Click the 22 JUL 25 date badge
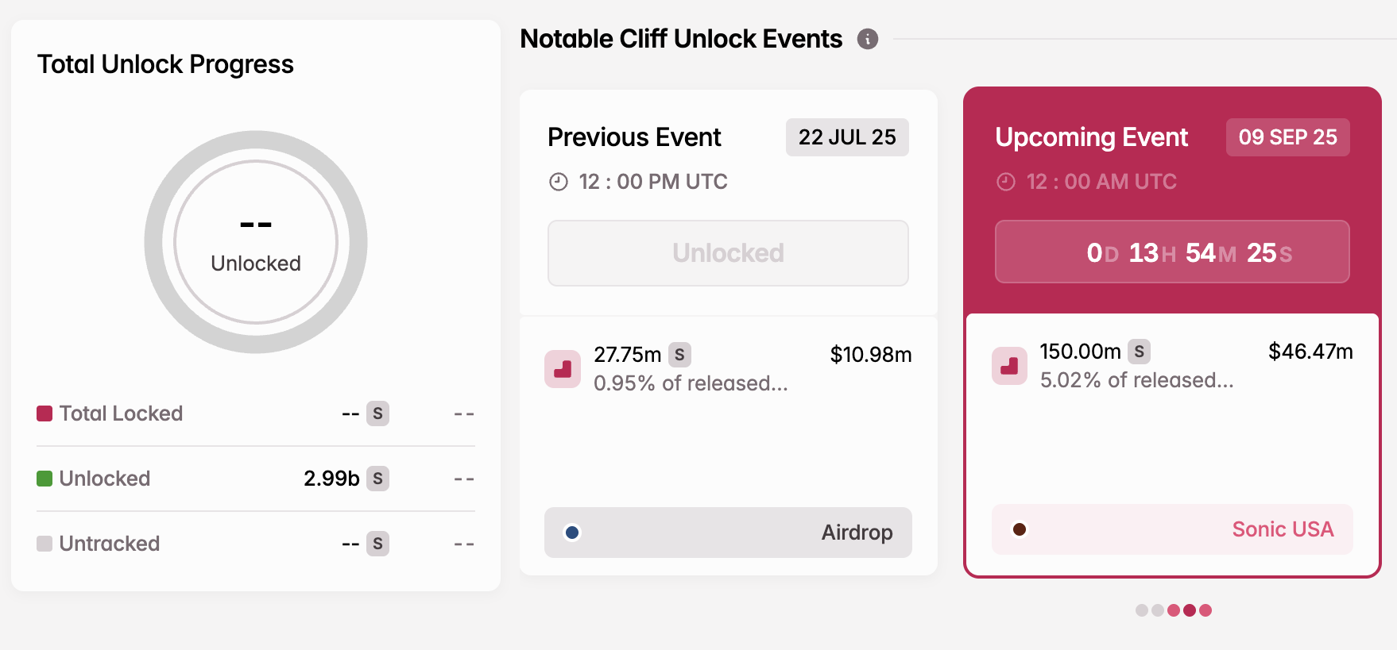The image size is (1397, 650). pos(847,137)
